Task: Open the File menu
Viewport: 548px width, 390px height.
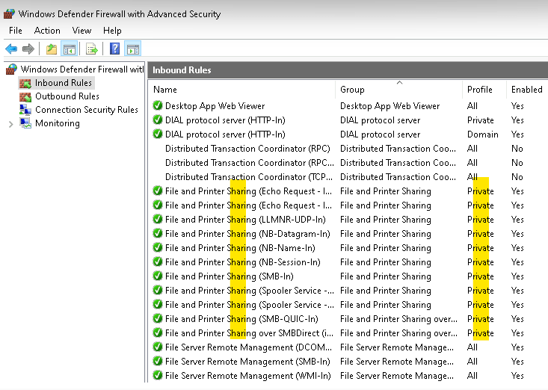Action: click(16, 31)
